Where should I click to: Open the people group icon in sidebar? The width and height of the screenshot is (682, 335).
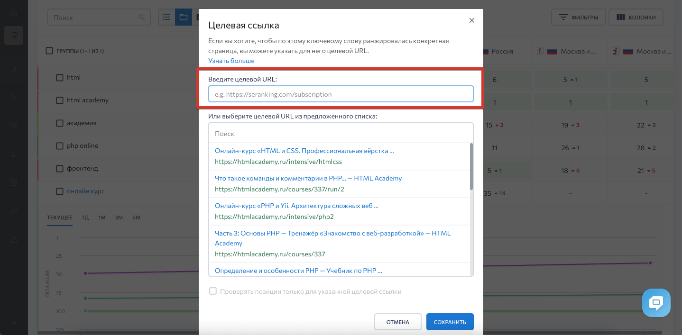[x=14, y=126]
